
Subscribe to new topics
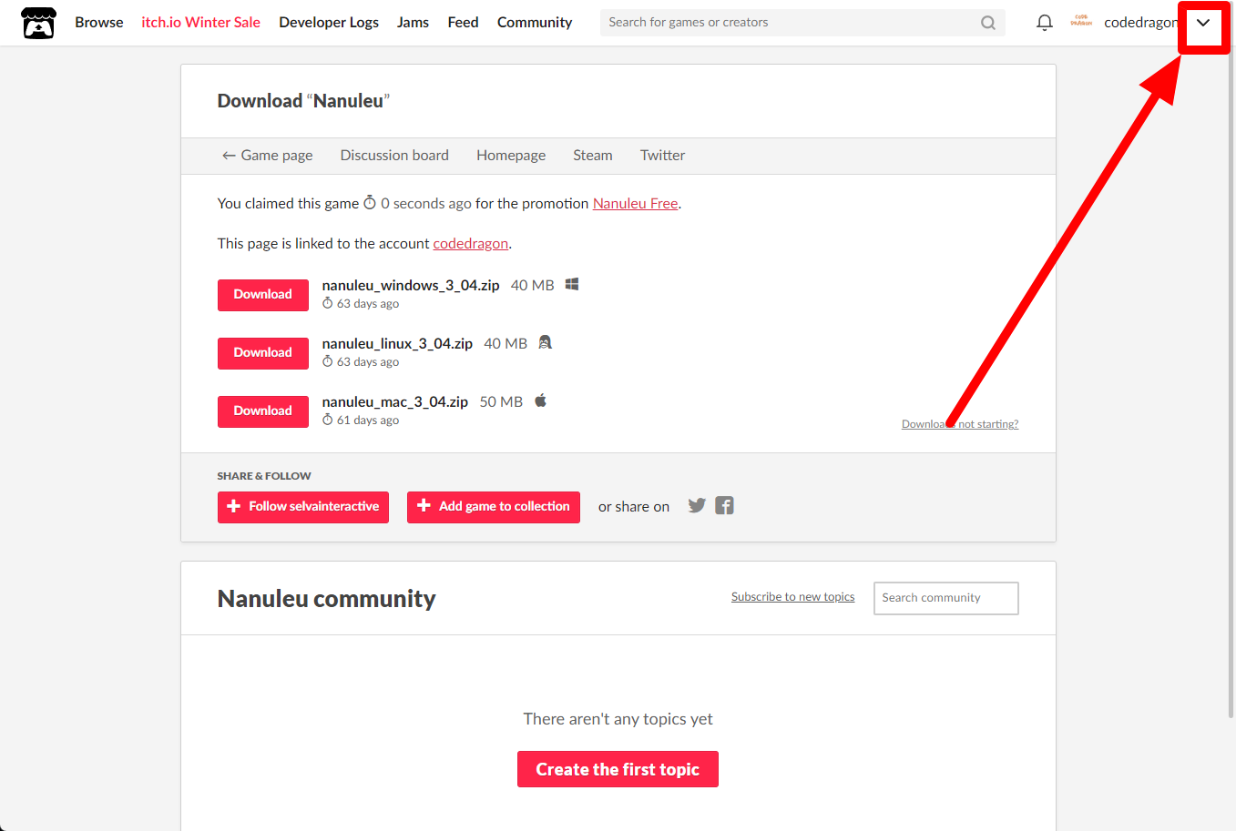tap(792, 597)
